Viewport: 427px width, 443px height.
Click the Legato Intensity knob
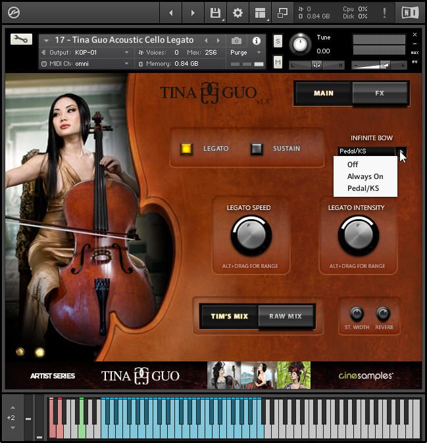(359, 235)
